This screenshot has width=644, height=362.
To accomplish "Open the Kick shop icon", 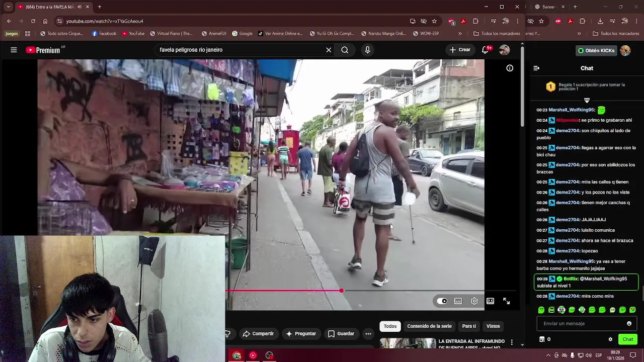I will (x=542, y=339).
